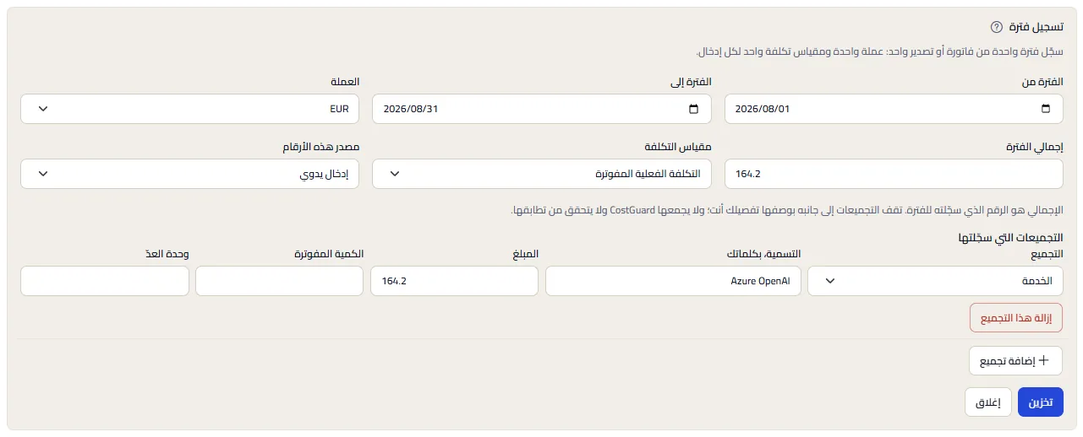Click the إغلاق close button
The height and width of the screenshot is (437, 1083).
(988, 402)
